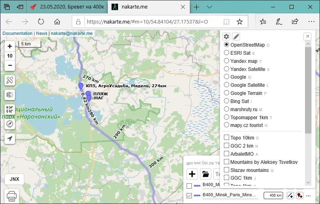Enable GGC 2 km overlay
Screen dimensions: 320x204
[x=226, y=146]
